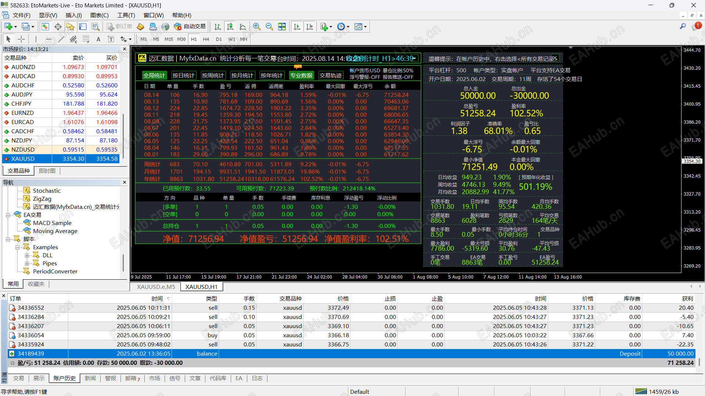Image resolution: width=705 pixels, height=396 pixels.
Task: Select the arrow cursor tool
Action: click(8, 39)
